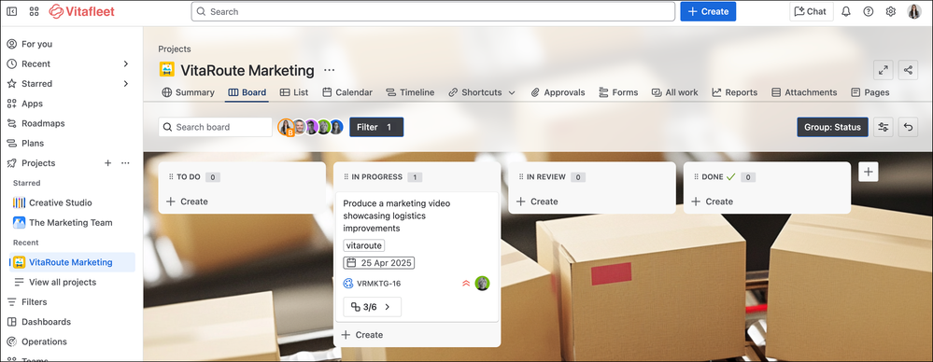Open the app switcher grid icon
The width and height of the screenshot is (933, 362).
coord(34,11)
